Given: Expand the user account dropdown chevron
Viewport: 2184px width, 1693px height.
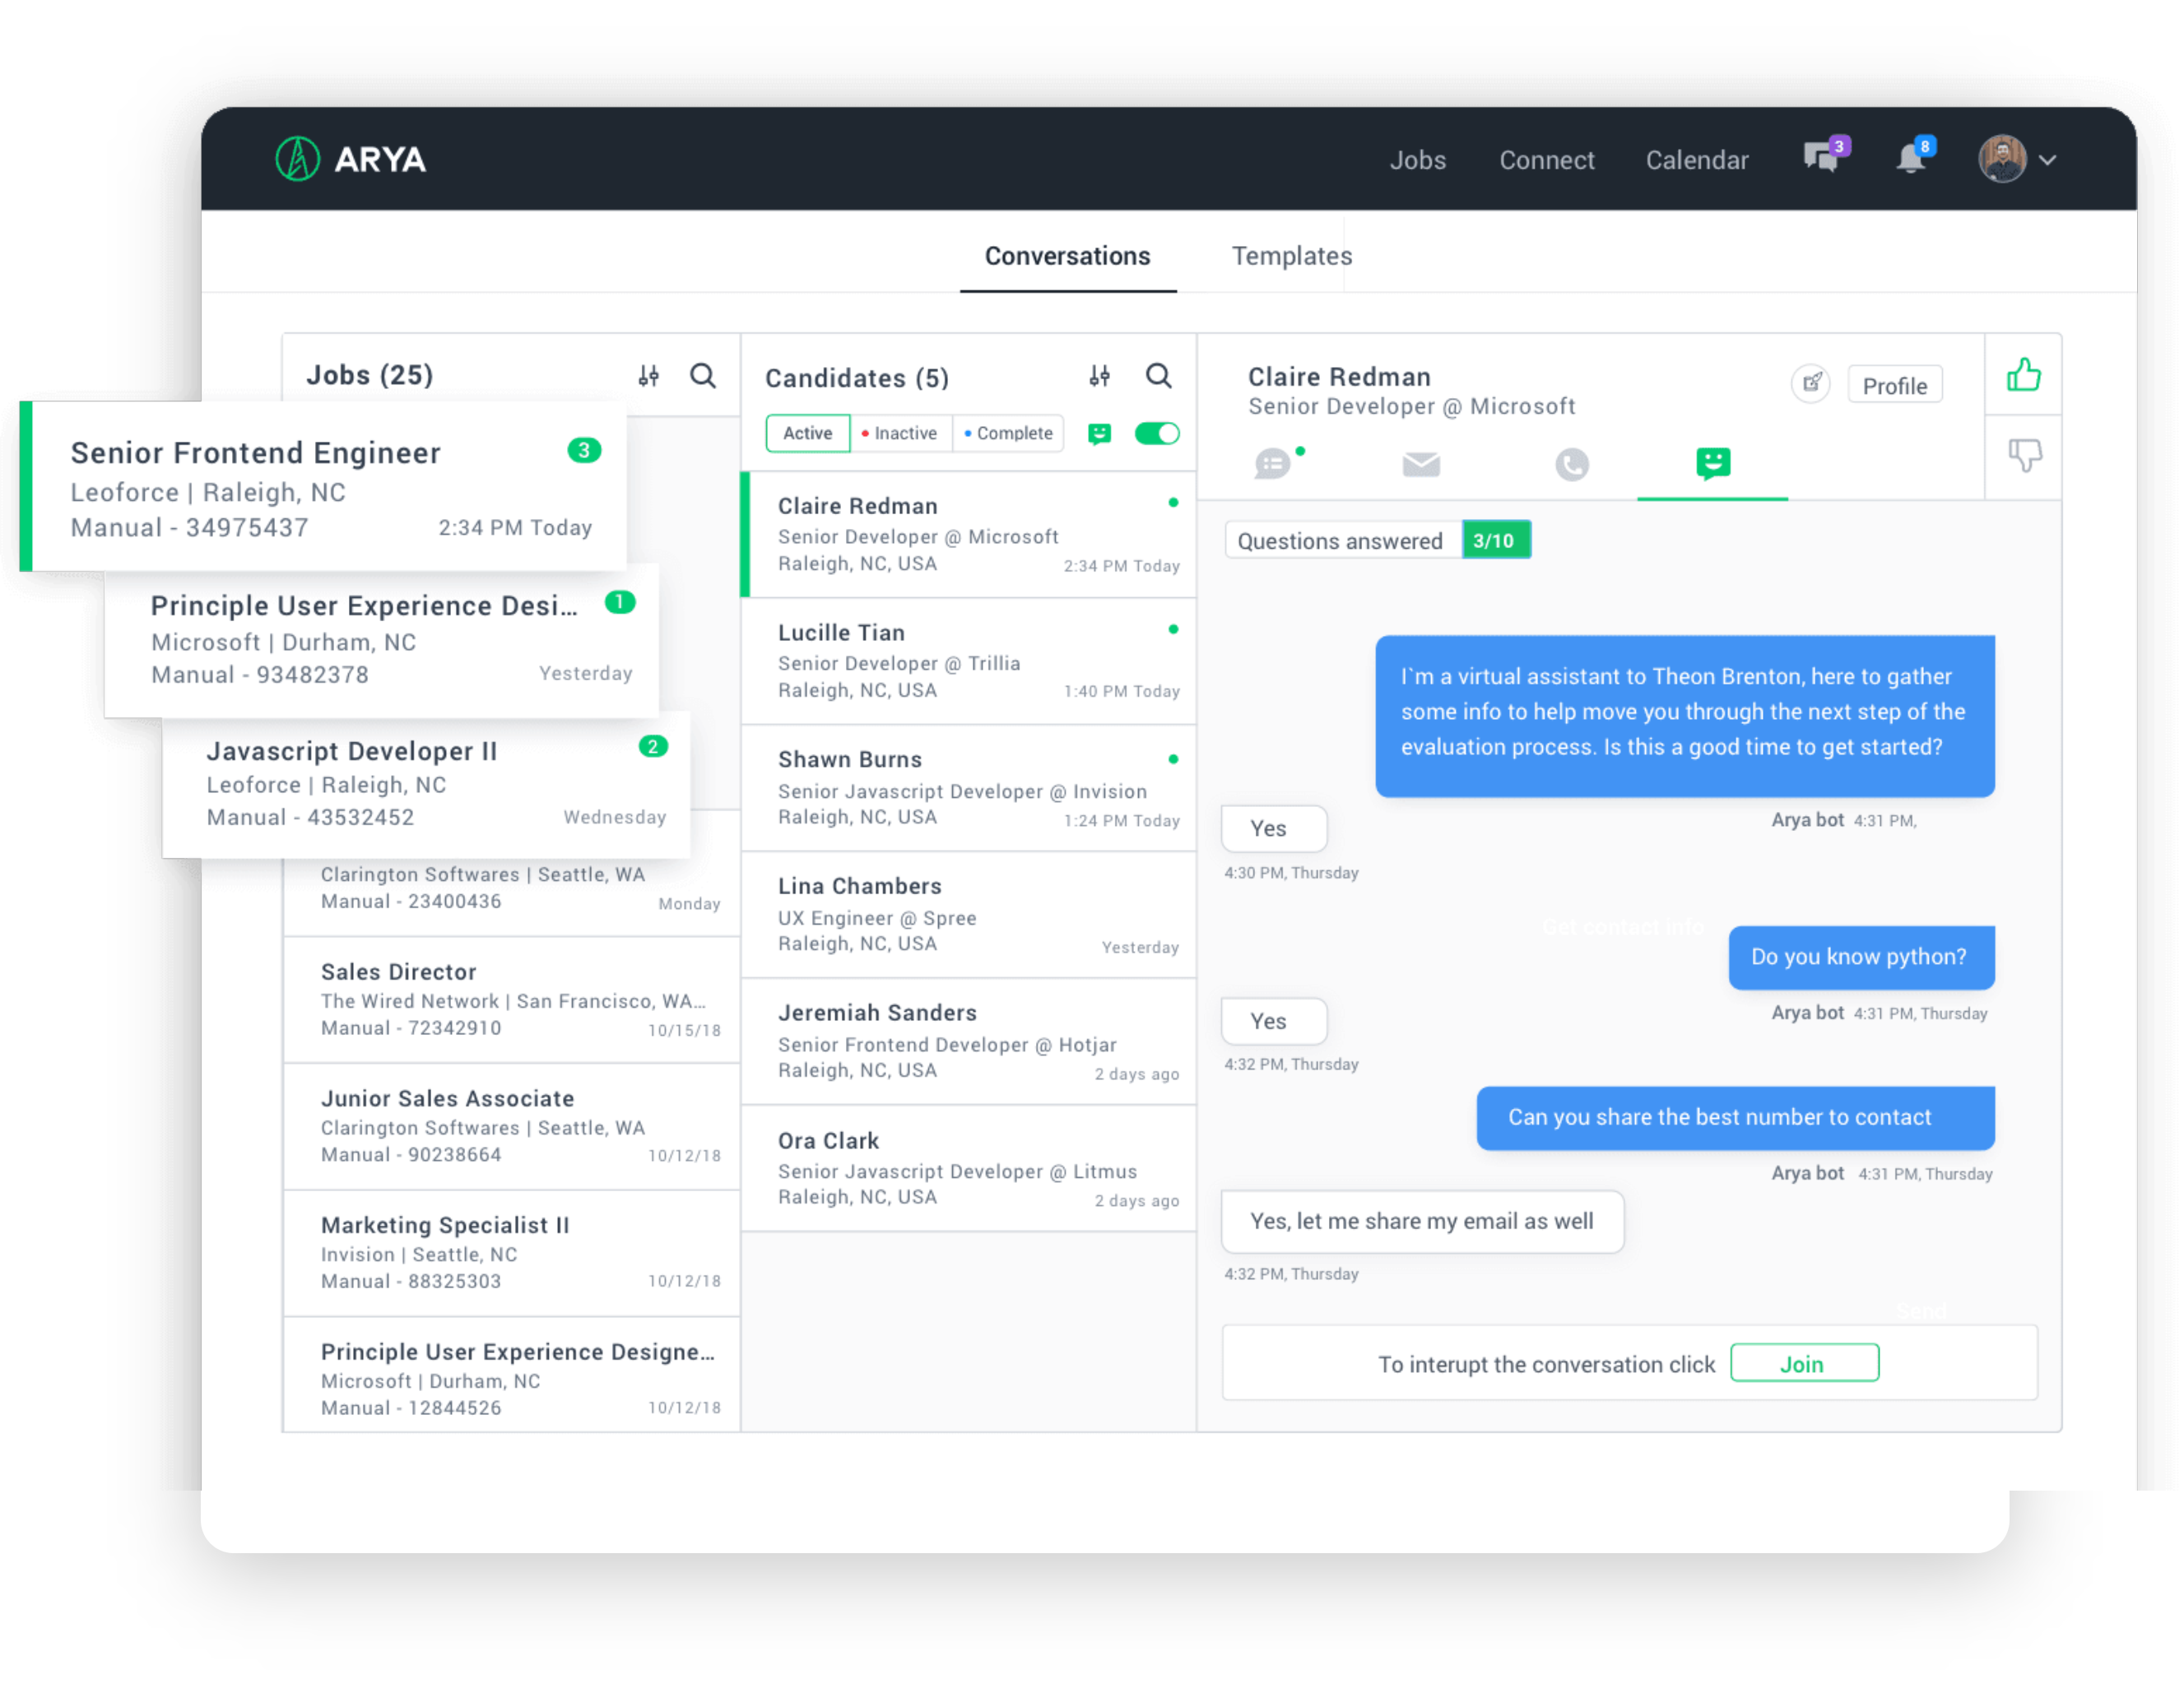Looking at the screenshot, I should coord(2047,160).
